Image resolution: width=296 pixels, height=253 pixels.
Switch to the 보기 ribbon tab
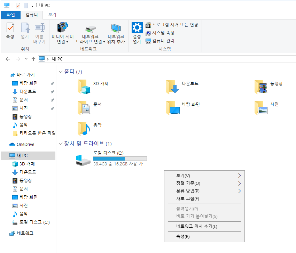tap(52, 15)
